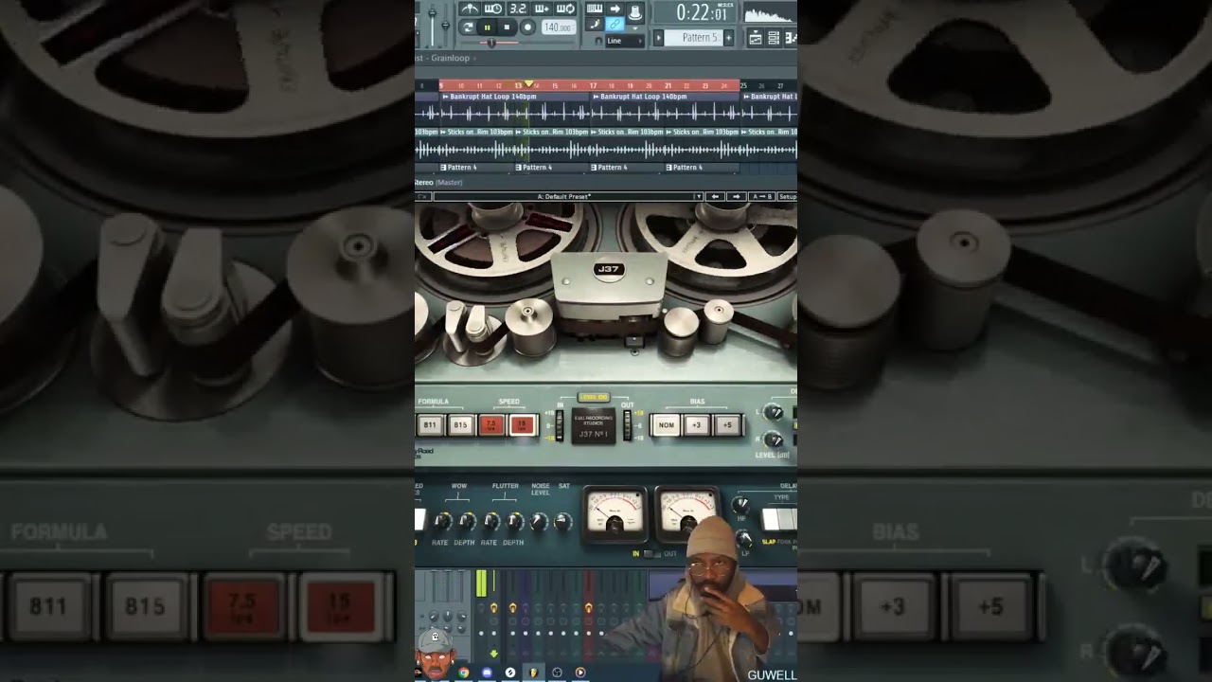This screenshot has width=1212, height=682.
Task: Select the brush paint icon in toolbar
Action: pos(595,25)
